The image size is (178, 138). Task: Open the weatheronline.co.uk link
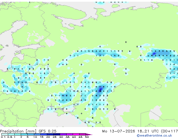[x=154, y=135]
